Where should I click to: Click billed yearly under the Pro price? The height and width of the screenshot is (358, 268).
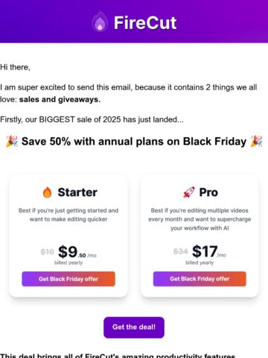pos(200,263)
